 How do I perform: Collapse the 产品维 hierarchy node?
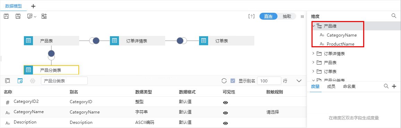(x=314, y=26)
